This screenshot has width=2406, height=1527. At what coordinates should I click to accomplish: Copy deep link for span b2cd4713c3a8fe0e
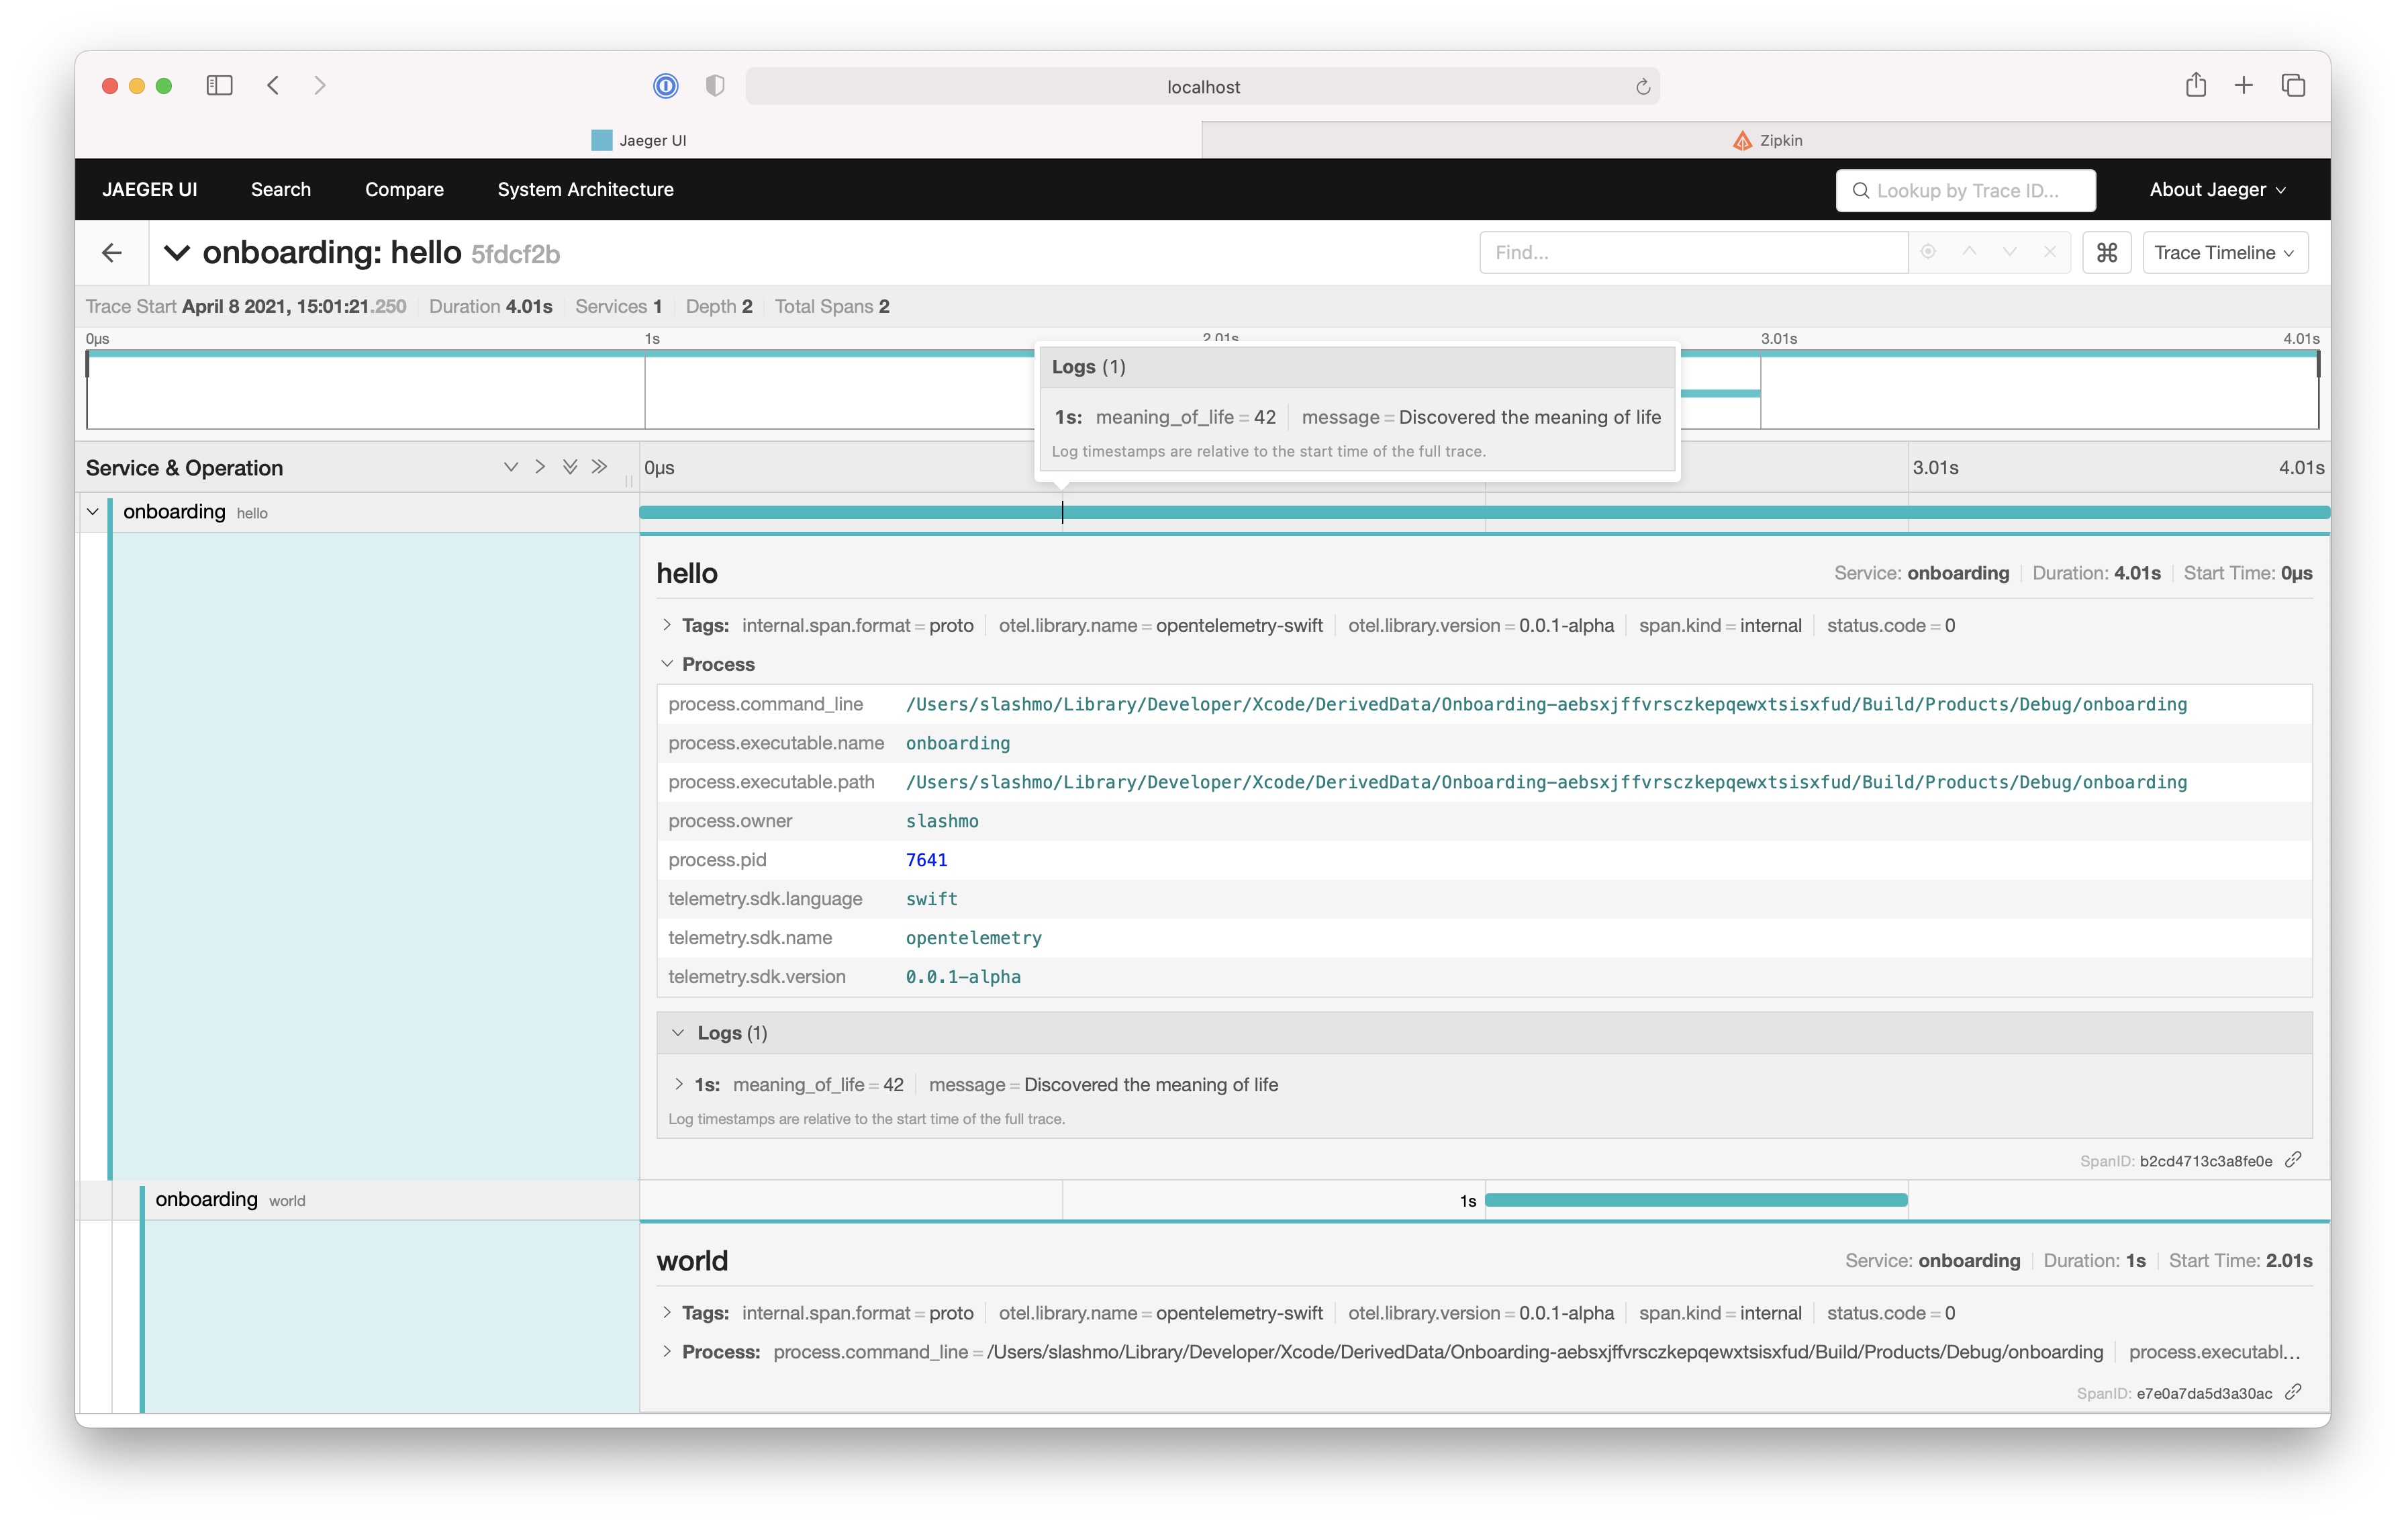2294,1159
